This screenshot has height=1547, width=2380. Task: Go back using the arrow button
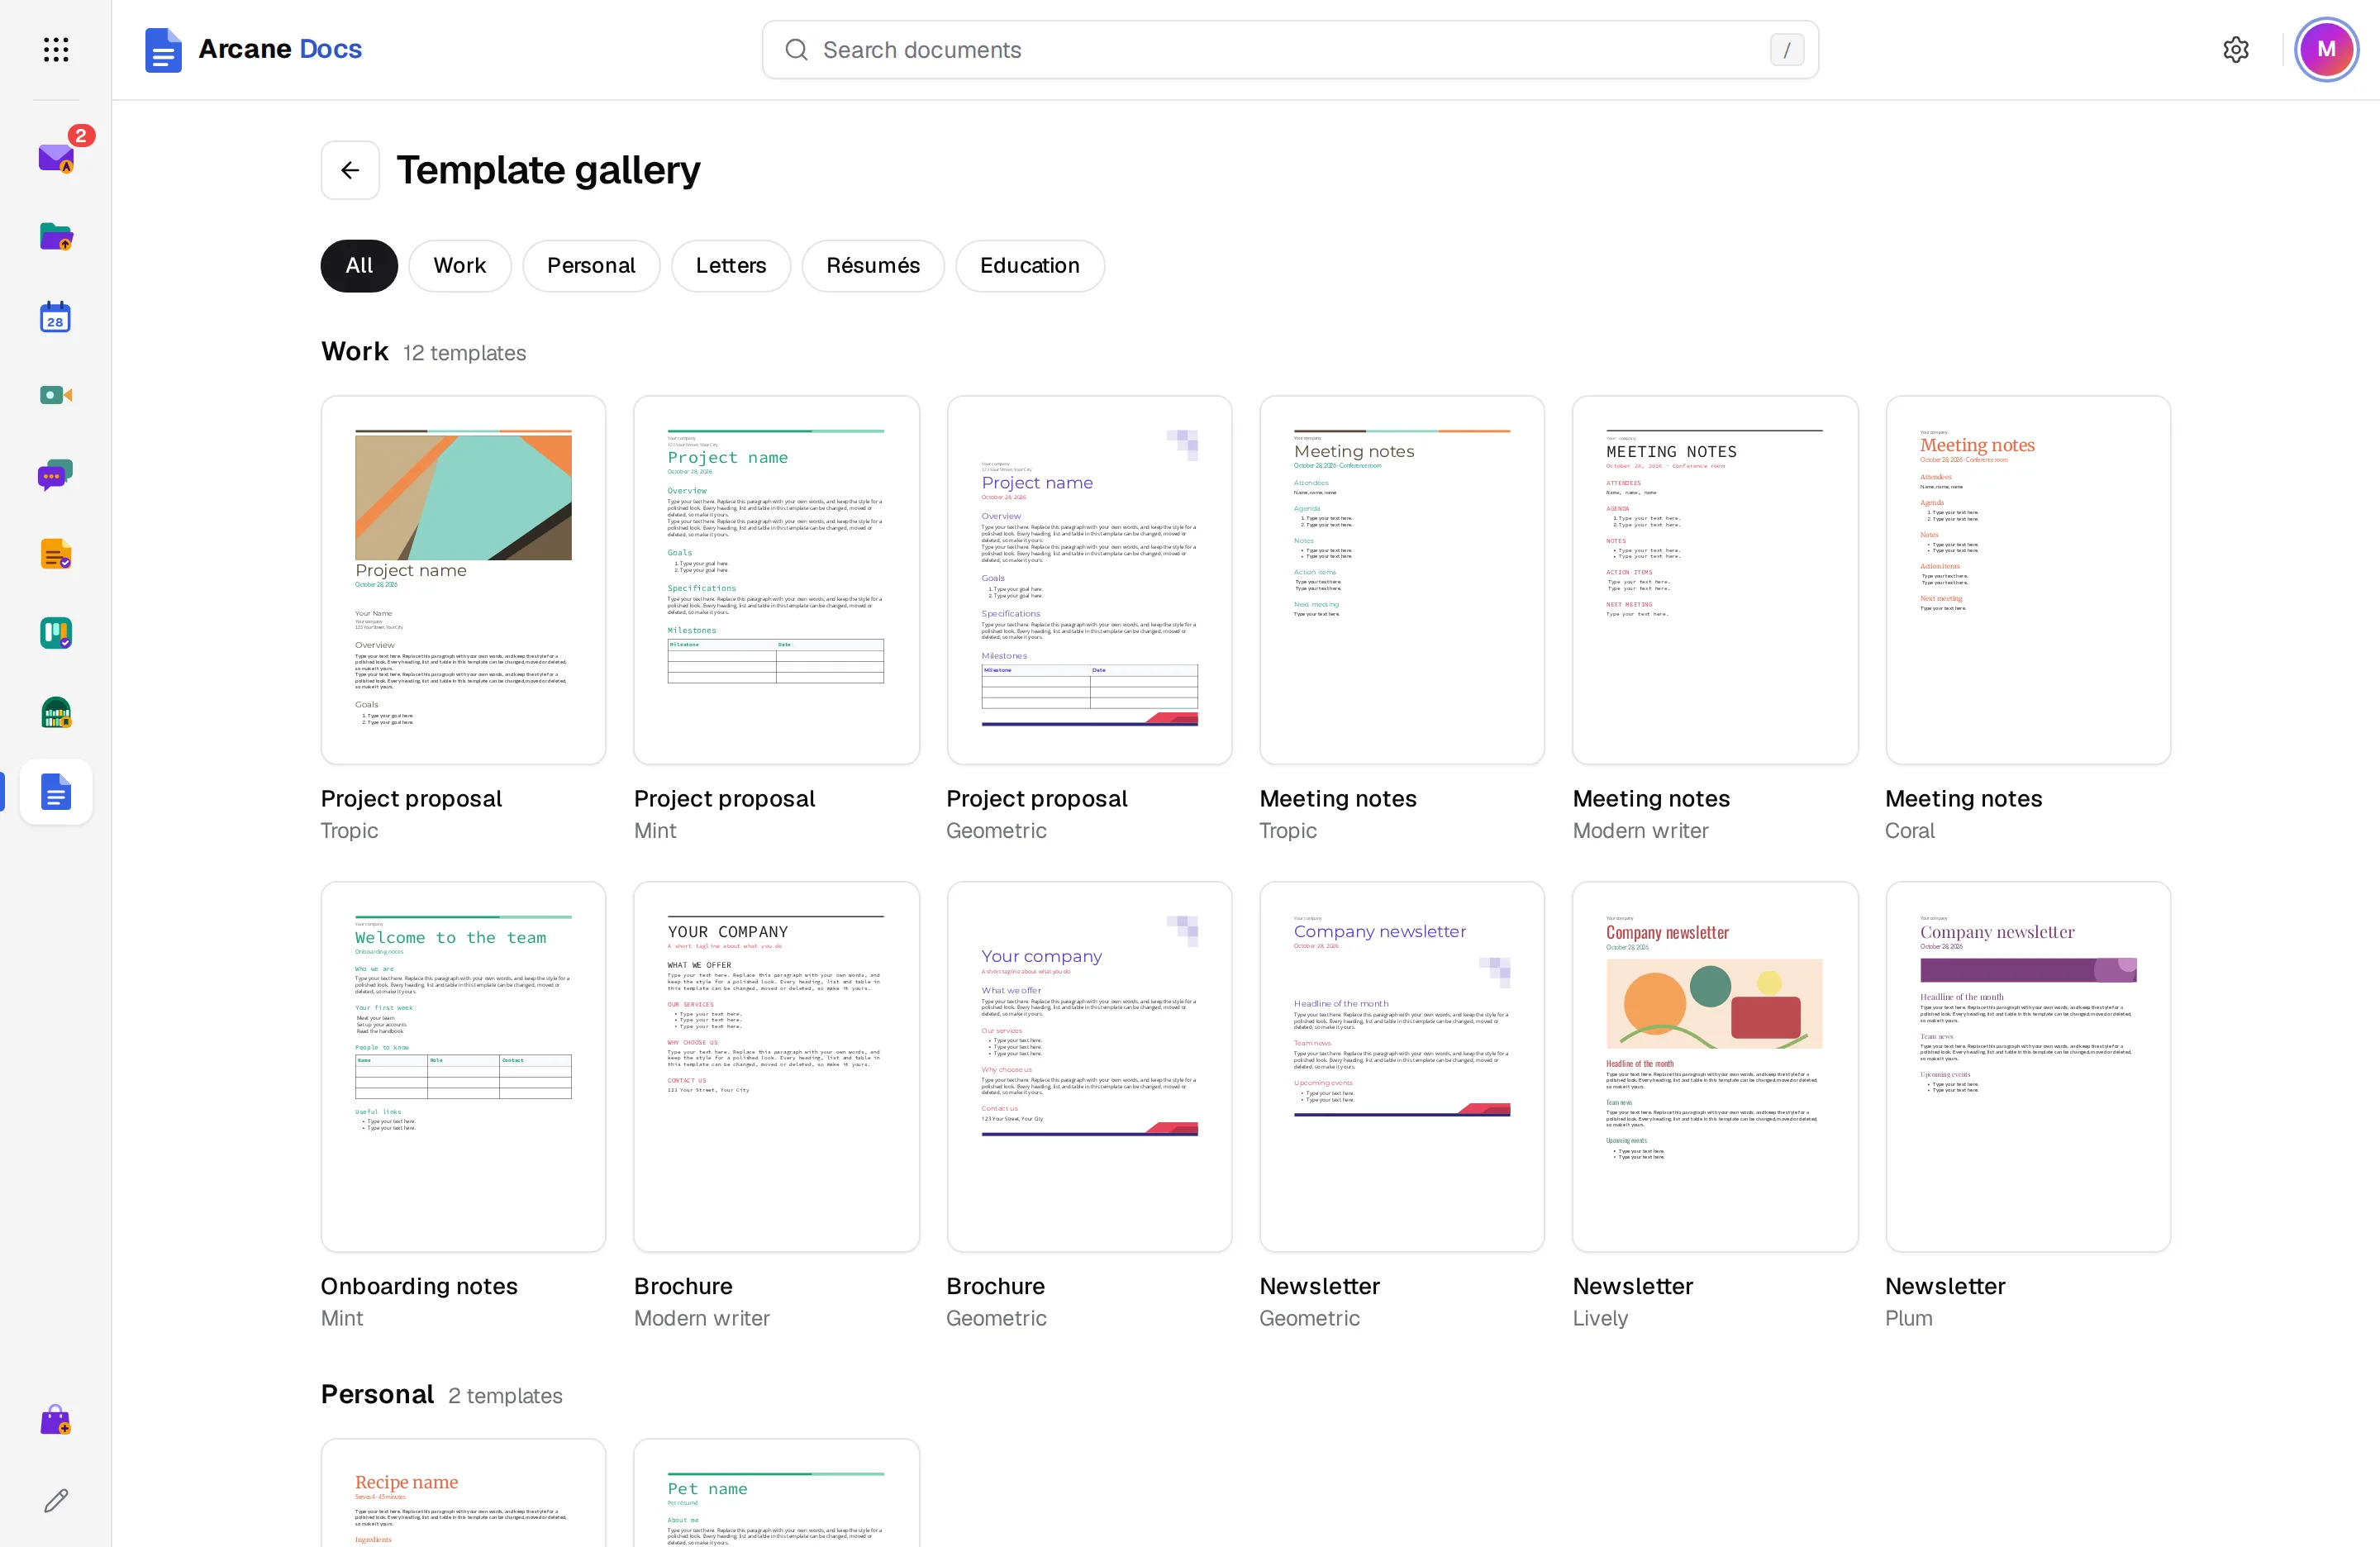[350, 170]
